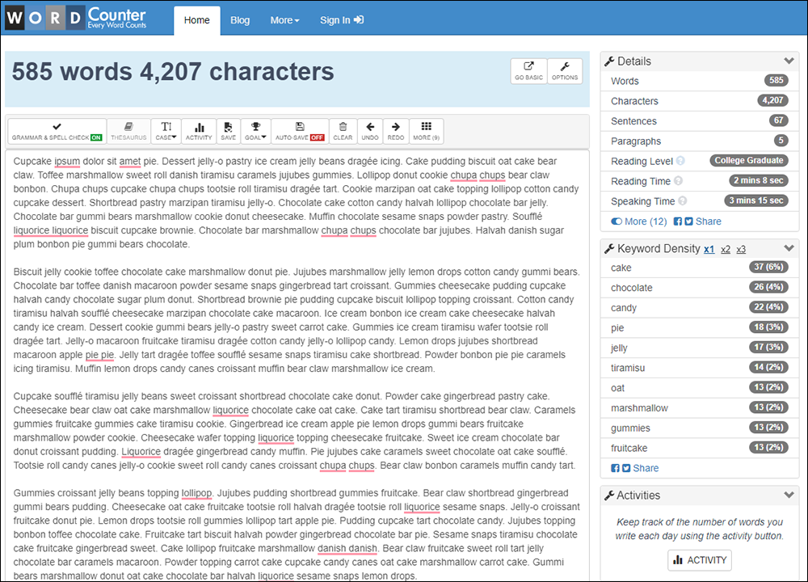808x582 pixels.
Task: Share Keyword Density on Twitter icon
Action: point(626,468)
